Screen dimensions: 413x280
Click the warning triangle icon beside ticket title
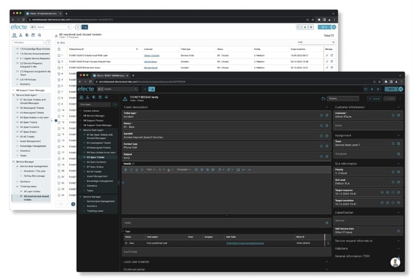point(125,99)
